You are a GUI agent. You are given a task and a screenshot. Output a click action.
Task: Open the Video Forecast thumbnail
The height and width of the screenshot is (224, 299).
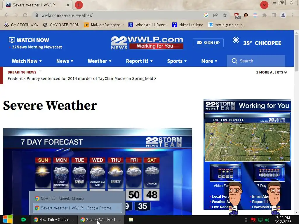click(225, 173)
